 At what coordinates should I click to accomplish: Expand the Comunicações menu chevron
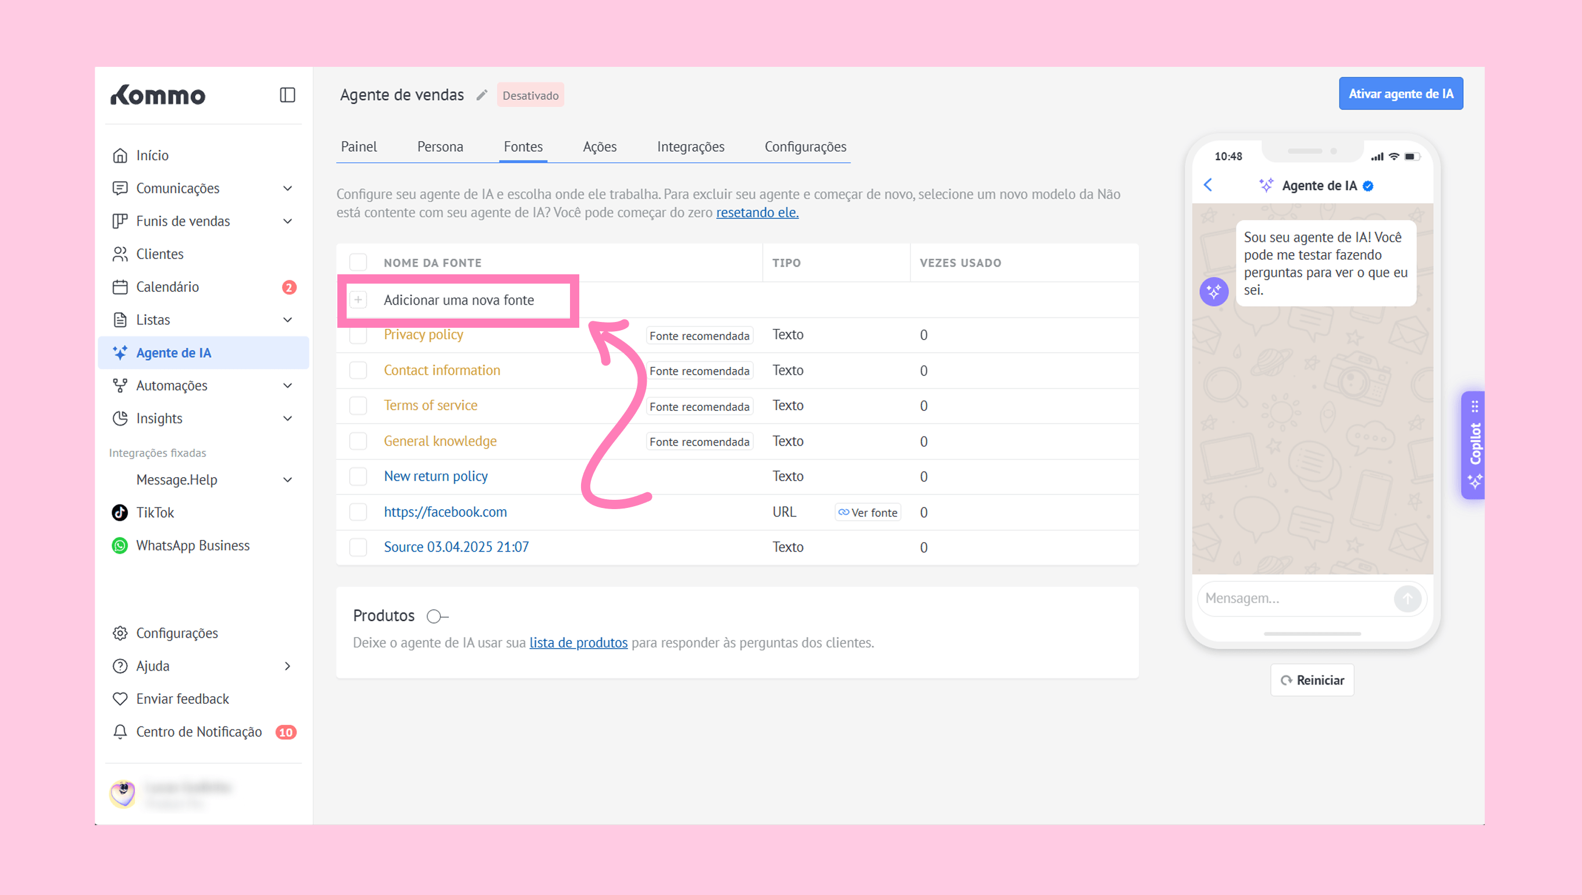287,188
